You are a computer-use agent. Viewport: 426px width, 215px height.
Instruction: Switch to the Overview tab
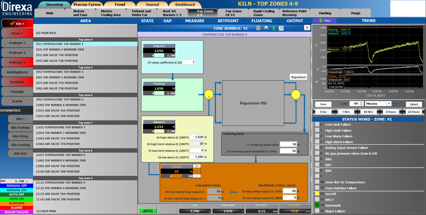pyautogui.click(x=54, y=4)
